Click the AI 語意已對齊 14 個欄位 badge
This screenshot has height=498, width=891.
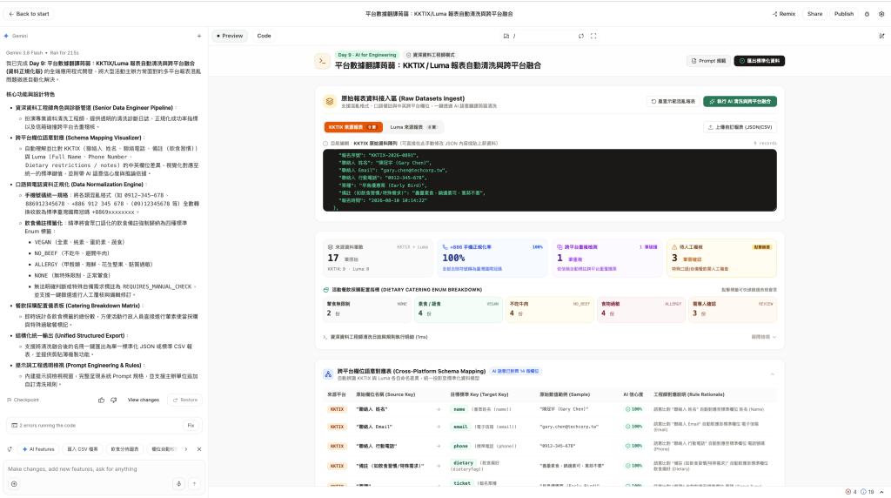point(515,371)
